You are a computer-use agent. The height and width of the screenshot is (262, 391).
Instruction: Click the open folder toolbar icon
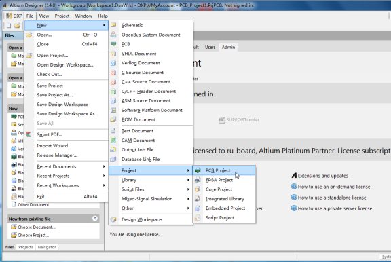point(17,25)
